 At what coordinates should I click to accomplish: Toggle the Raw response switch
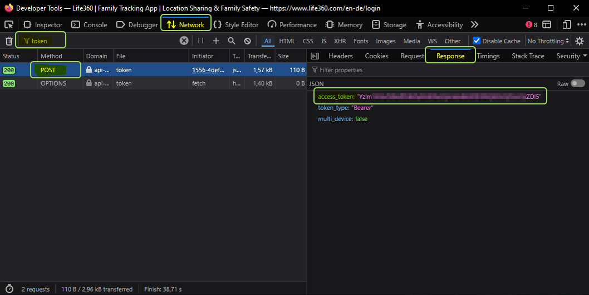[x=577, y=83]
